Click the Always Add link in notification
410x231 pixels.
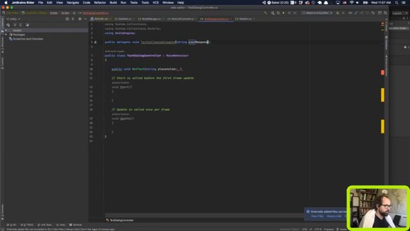point(334,216)
